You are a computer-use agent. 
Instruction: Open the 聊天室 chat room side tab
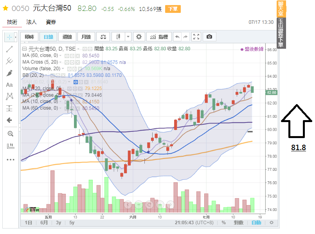tap(281, 9)
